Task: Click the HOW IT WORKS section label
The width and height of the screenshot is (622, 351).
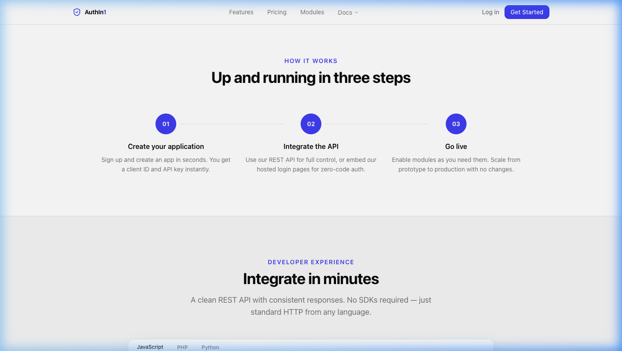Action: pos(311,61)
